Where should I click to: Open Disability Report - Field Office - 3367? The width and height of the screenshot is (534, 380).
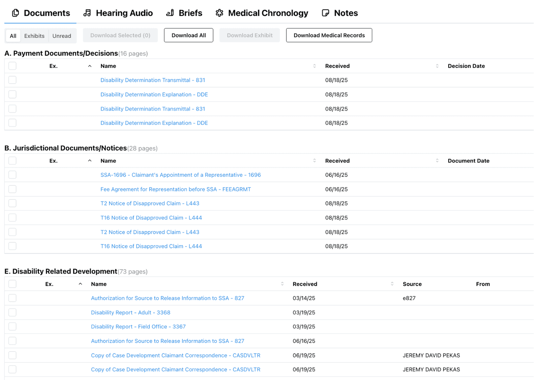tap(138, 327)
